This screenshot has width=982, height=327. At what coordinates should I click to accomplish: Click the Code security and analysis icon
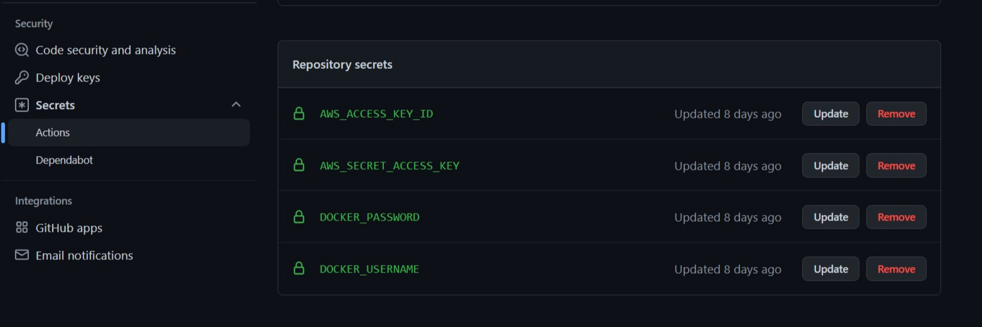pyautogui.click(x=22, y=50)
